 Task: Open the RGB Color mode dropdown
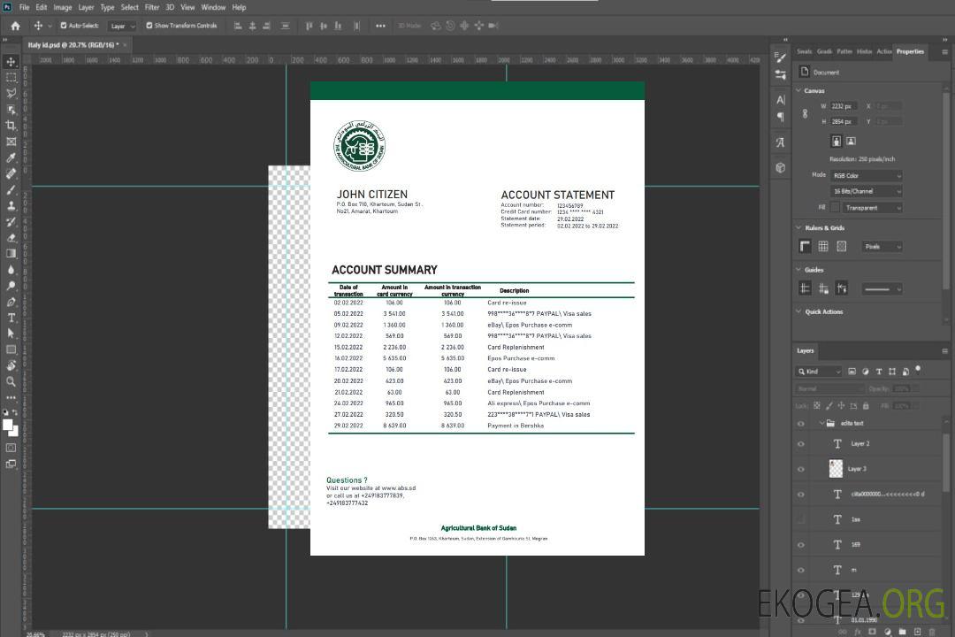[866, 176]
